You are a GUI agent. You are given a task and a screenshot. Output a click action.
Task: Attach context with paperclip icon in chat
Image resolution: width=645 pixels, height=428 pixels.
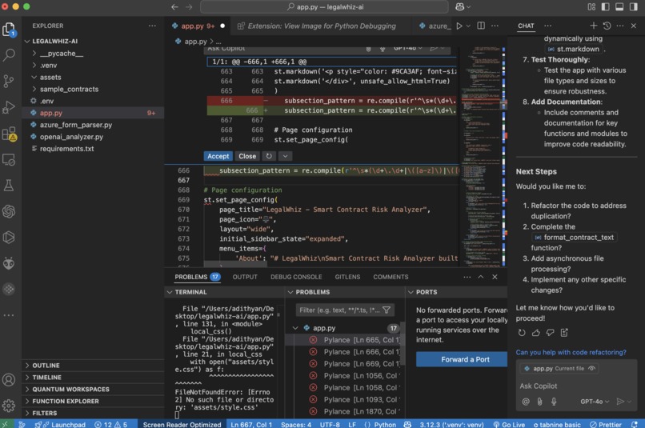tap(539, 402)
